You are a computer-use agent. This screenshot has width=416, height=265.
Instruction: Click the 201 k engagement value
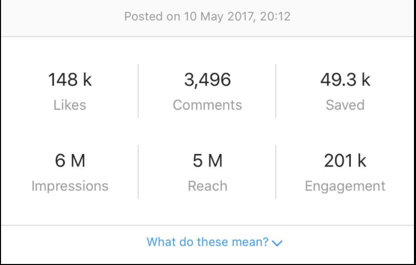(x=345, y=161)
